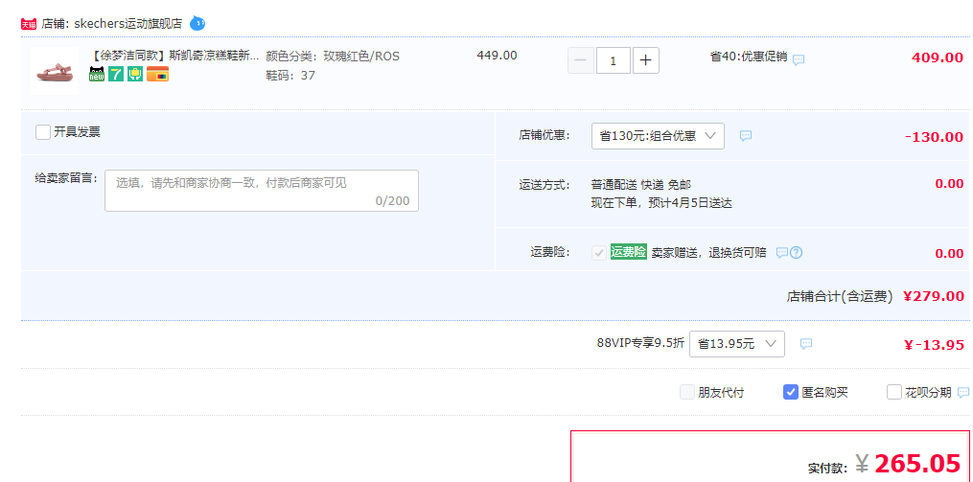Click the quantity input field showing 1

pos(614,60)
